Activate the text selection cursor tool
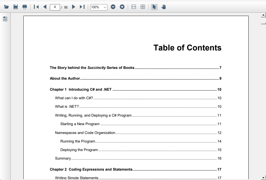Image resolution: width=266 pixels, height=180 pixels. [x=154, y=7]
